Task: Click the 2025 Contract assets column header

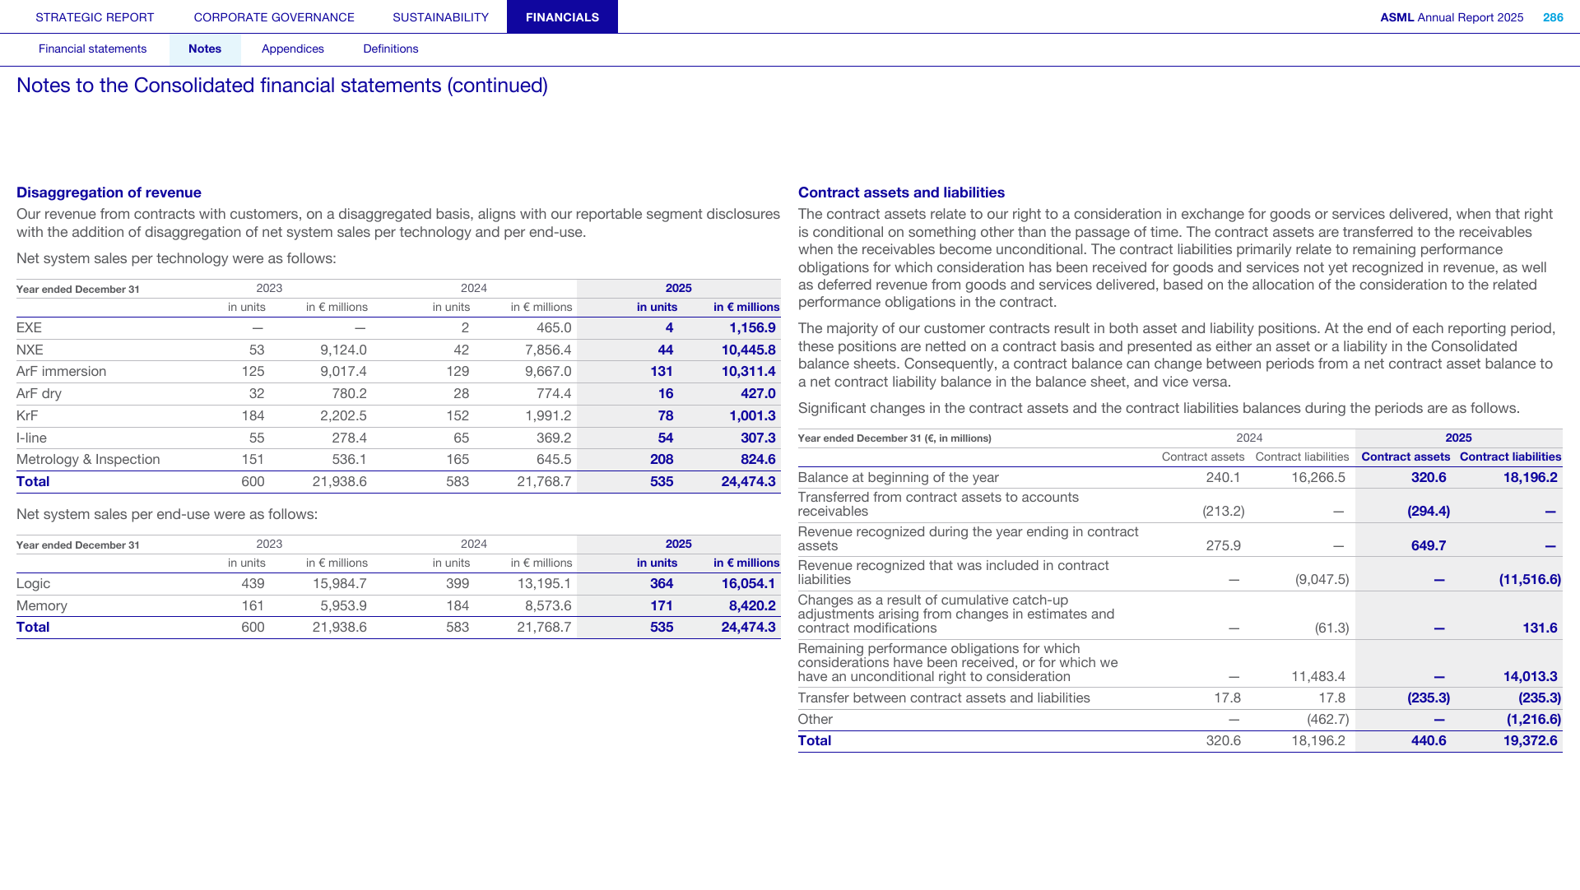Action: (x=1406, y=457)
